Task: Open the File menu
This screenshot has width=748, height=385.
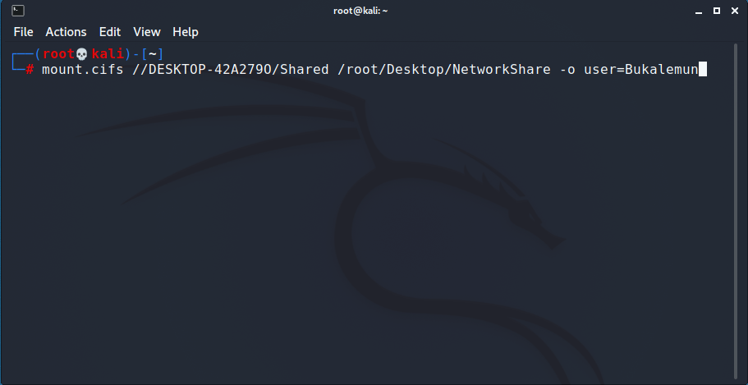Action: pos(23,32)
